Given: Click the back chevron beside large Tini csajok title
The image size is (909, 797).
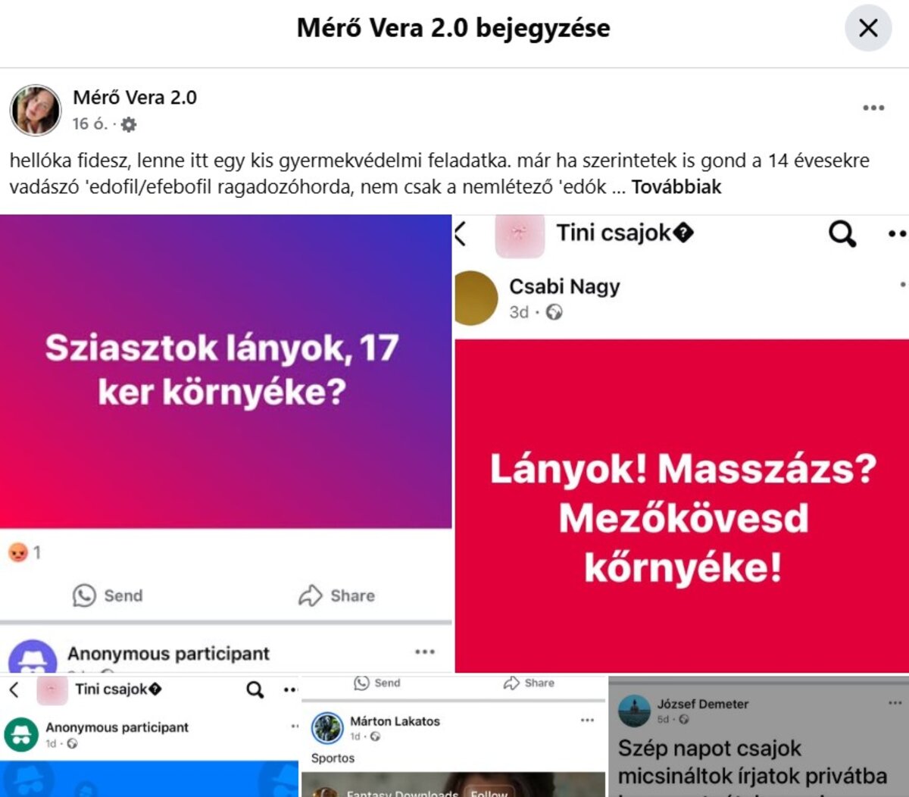Looking at the screenshot, I should pyautogui.click(x=461, y=233).
